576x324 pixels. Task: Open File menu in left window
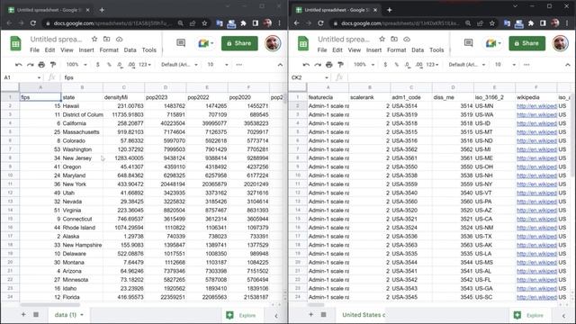34,50
